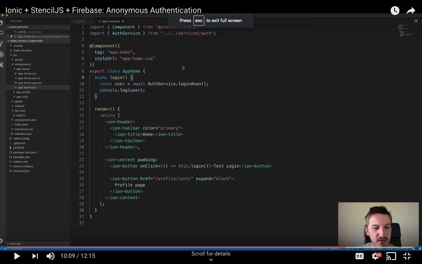
Task: Click the split editor icon in VS Code
Action: [x=416, y=21]
